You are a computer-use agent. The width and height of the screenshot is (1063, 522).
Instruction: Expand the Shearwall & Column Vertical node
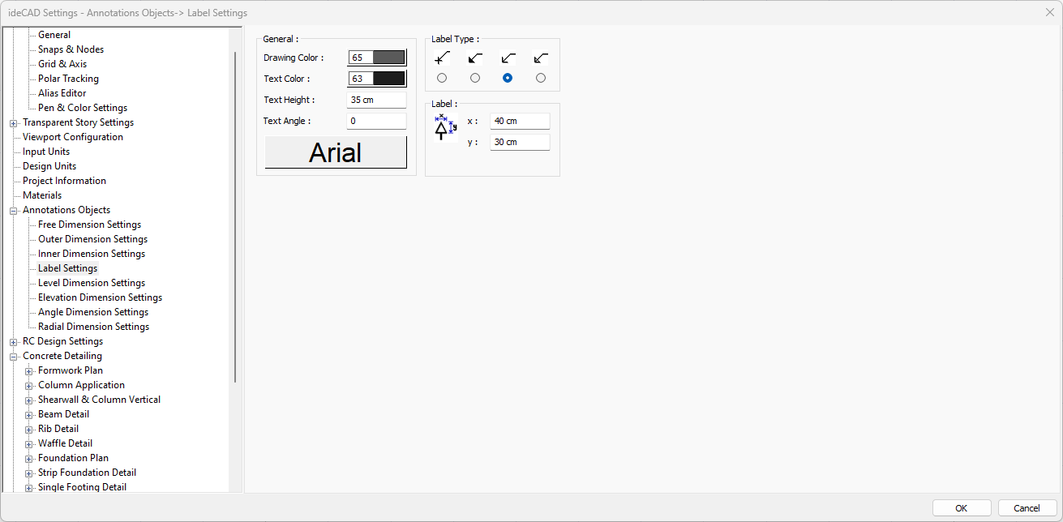click(x=29, y=400)
